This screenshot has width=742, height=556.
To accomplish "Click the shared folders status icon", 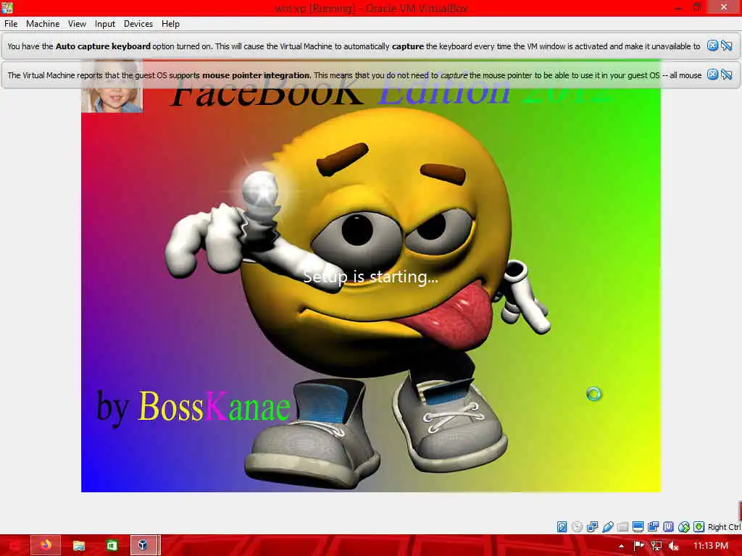I will tap(622, 527).
